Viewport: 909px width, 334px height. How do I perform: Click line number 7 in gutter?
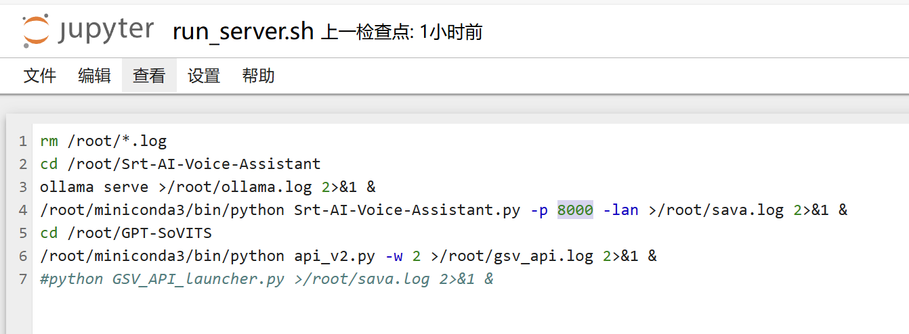coord(23,279)
